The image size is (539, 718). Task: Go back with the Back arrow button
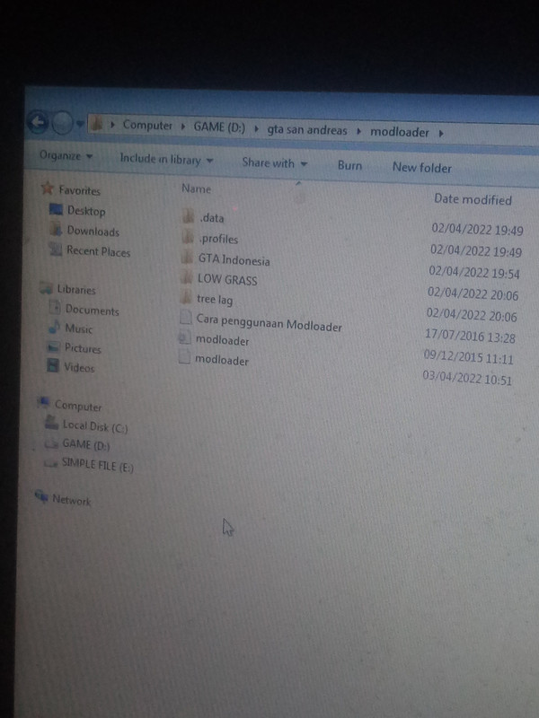point(38,121)
